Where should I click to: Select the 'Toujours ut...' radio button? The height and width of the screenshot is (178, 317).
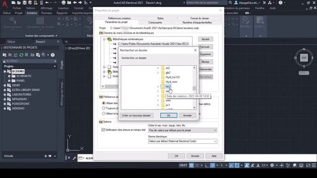coord(104,108)
